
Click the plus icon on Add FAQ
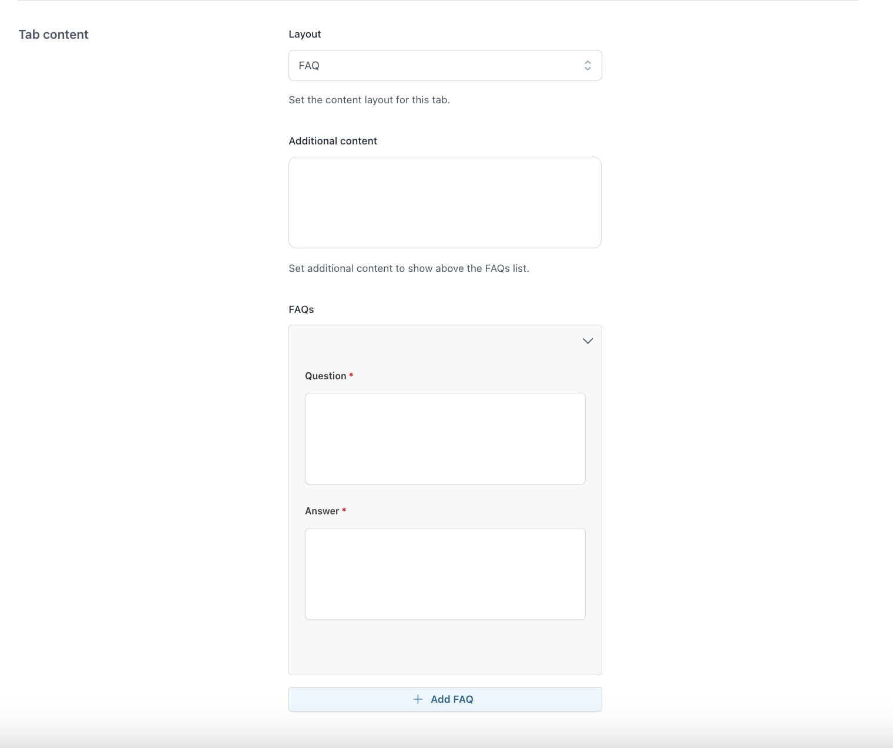[418, 699]
